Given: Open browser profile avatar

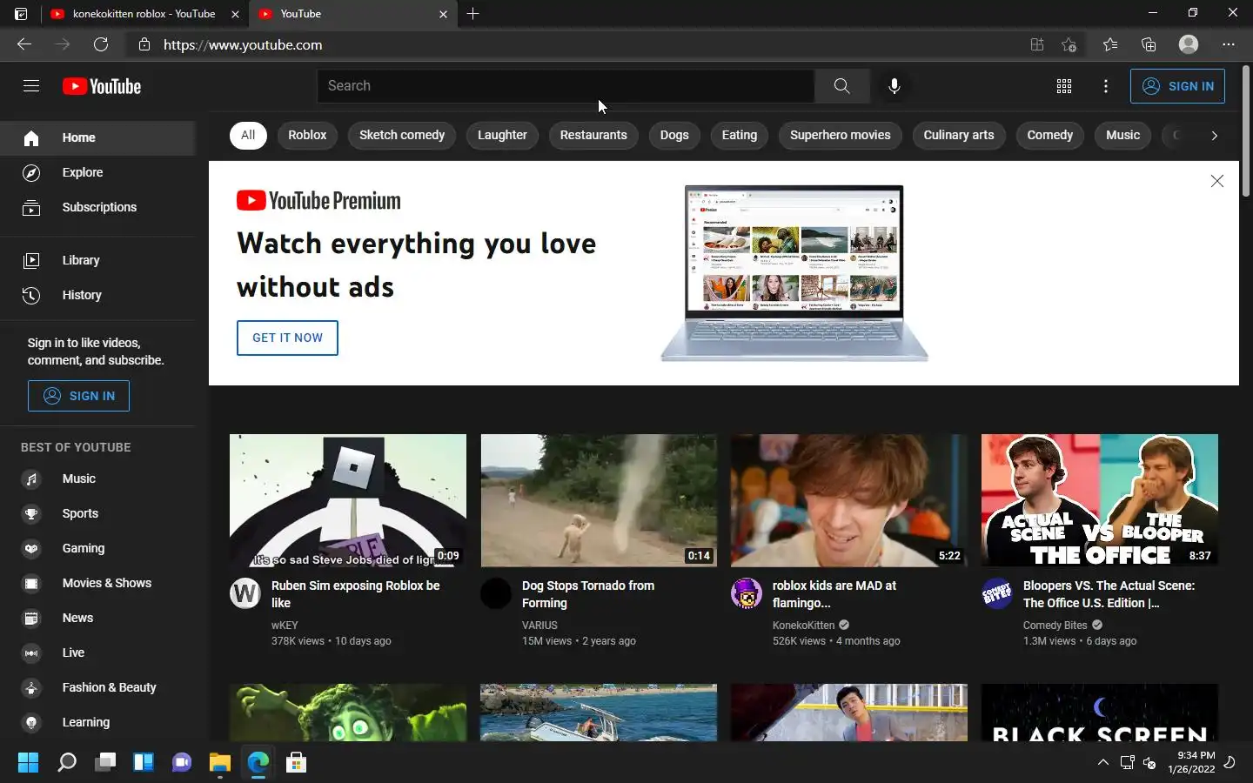Looking at the screenshot, I should point(1189,44).
